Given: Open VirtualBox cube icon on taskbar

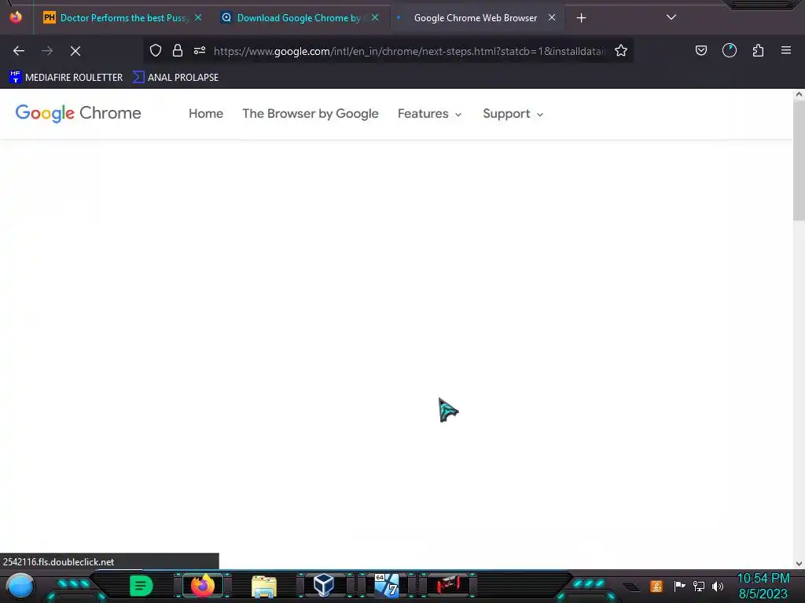Looking at the screenshot, I should pos(324,586).
